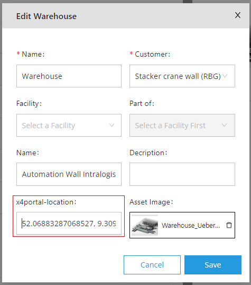Click the Warehouse_Ueber... file name text

click(191, 225)
